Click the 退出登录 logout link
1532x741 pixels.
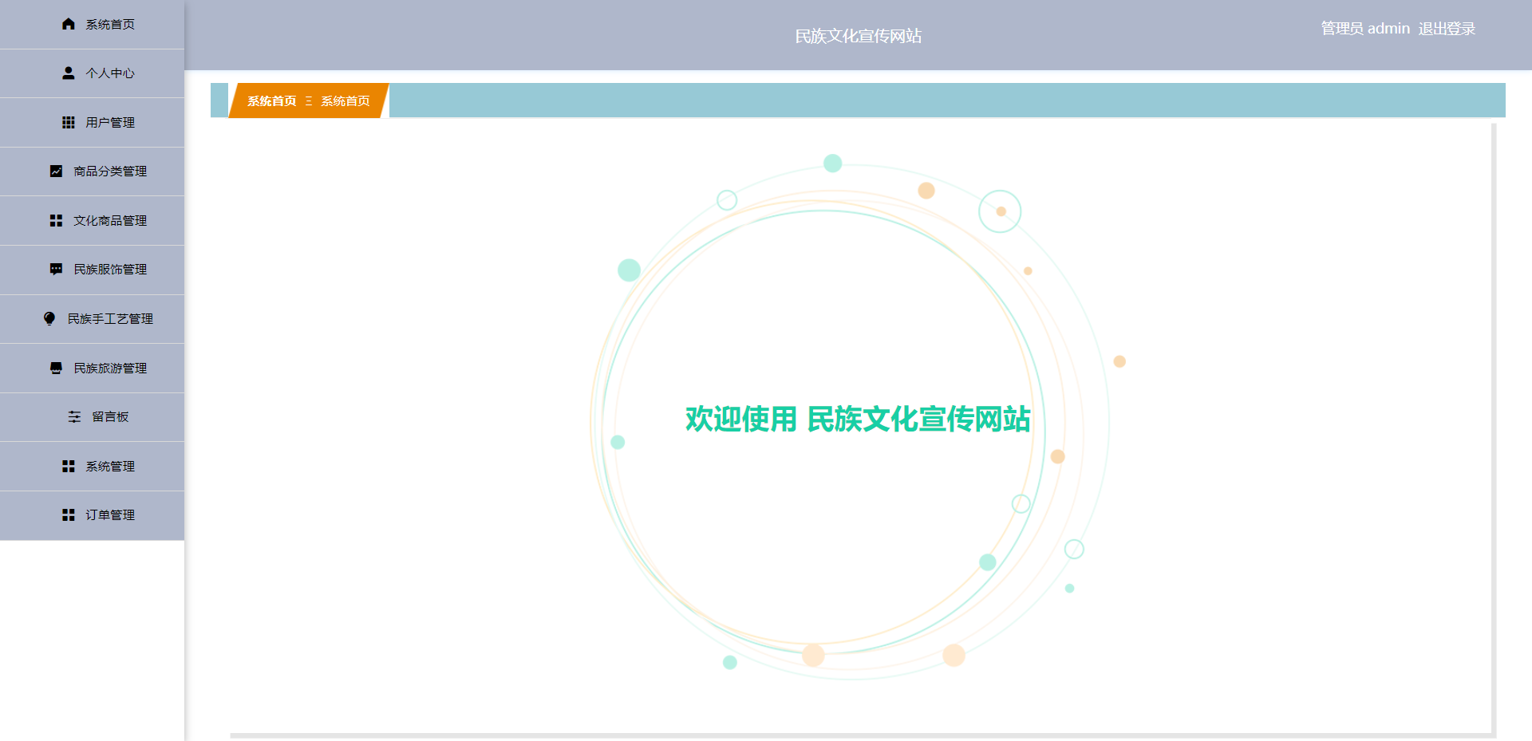[x=1447, y=29]
